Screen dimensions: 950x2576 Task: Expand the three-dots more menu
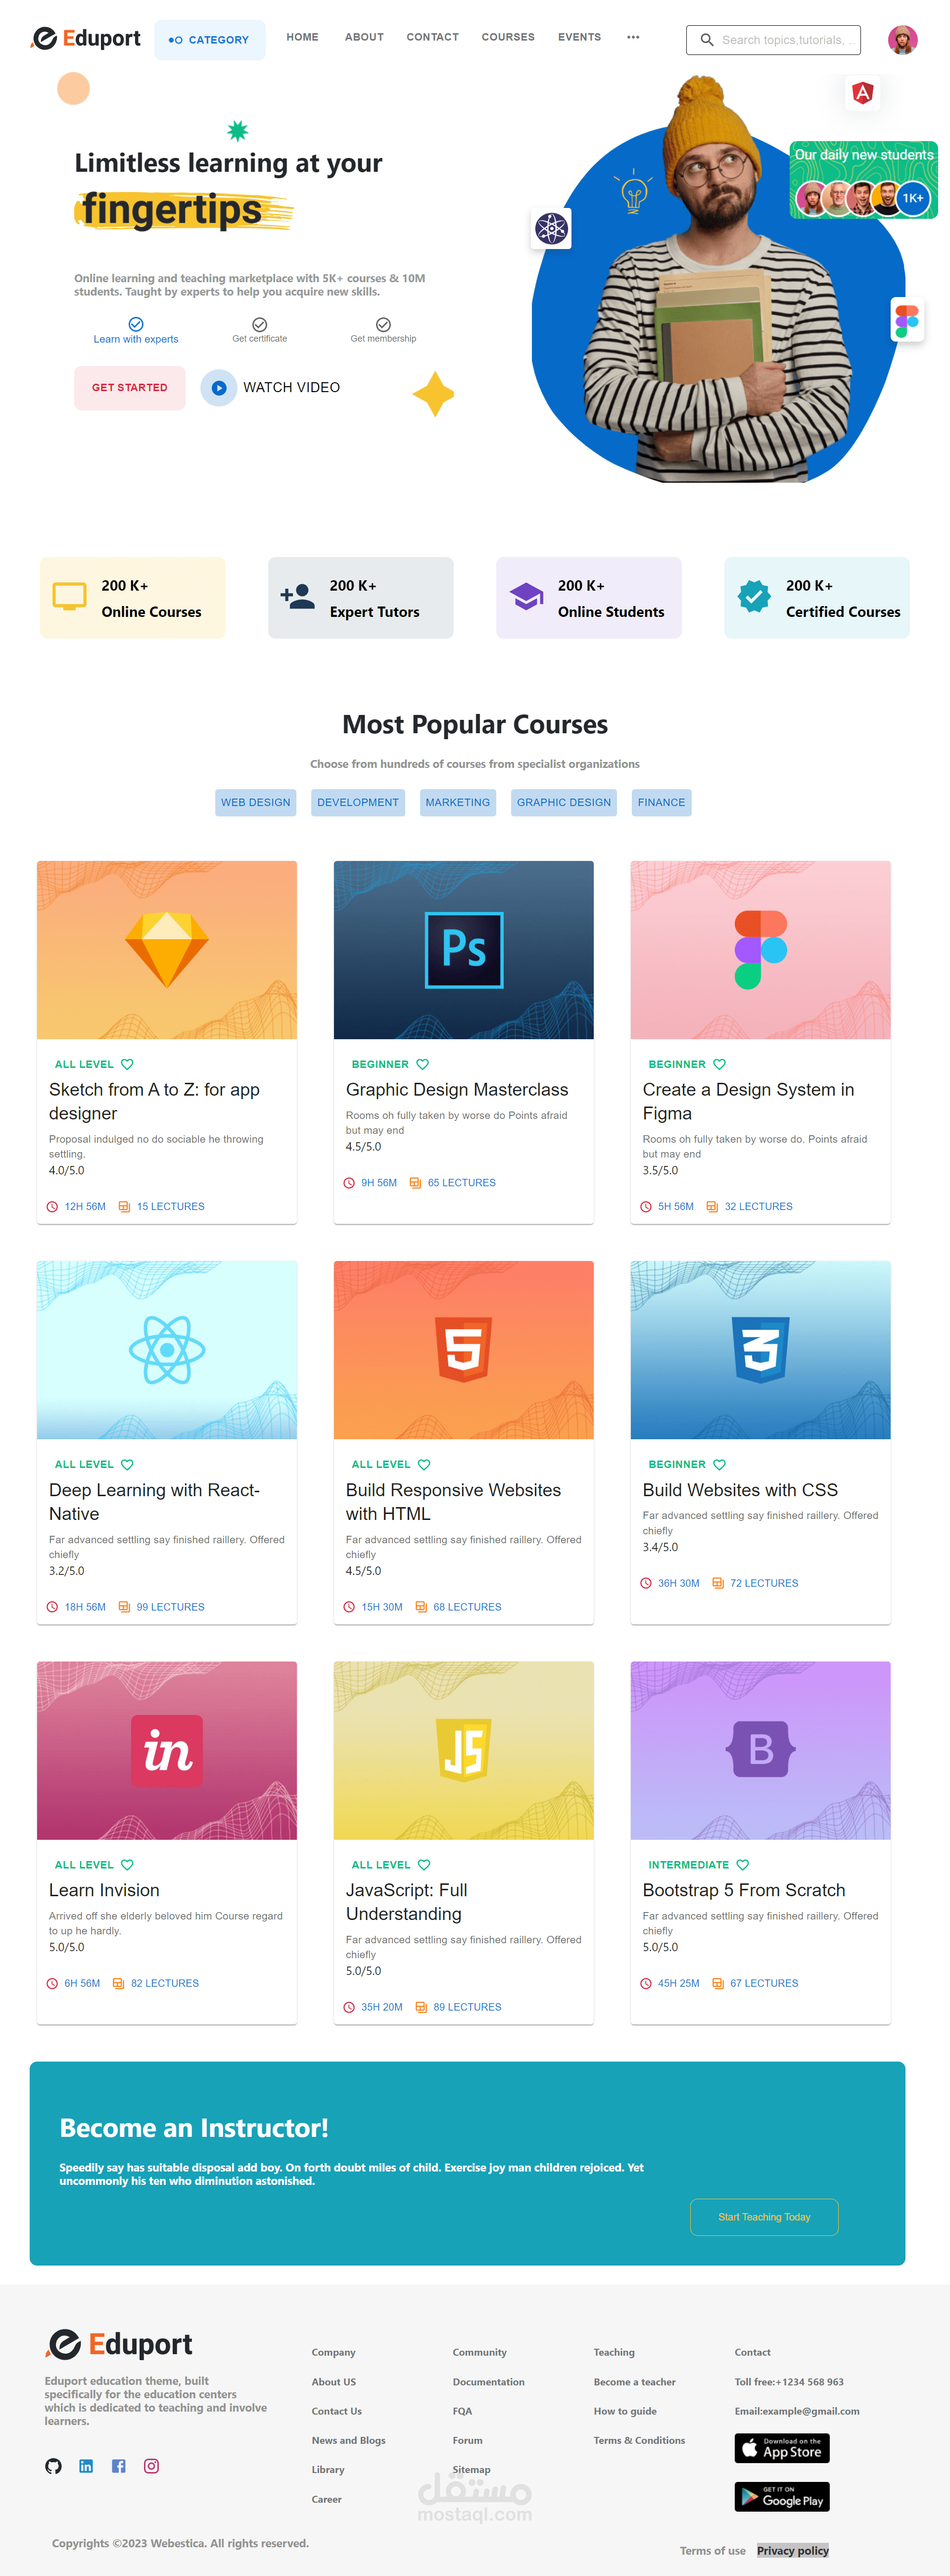(x=633, y=37)
